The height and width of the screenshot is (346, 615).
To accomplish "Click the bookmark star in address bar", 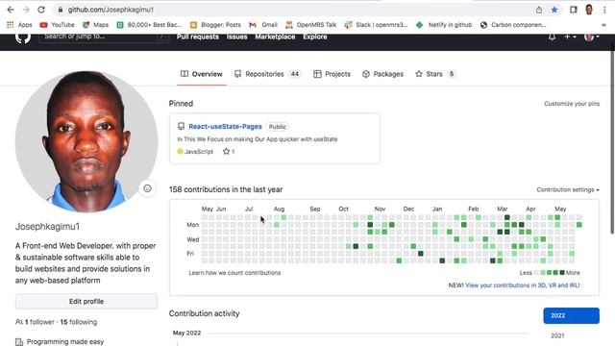I will [x=554, y=10].
